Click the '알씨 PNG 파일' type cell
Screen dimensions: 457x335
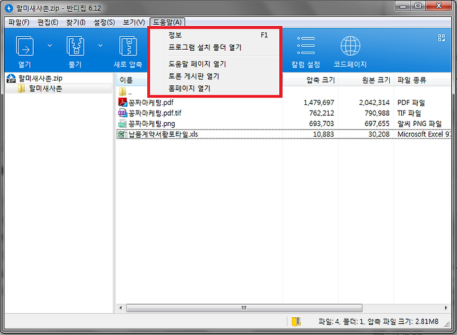point(420,124)
